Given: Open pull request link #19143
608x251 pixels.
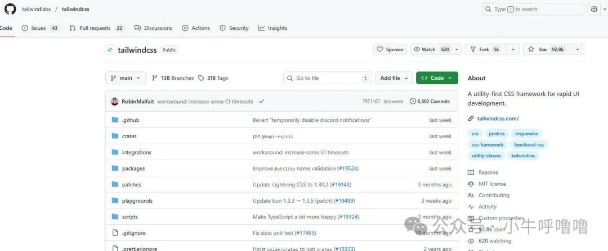Looking at the screenshot, I should 341,185.
